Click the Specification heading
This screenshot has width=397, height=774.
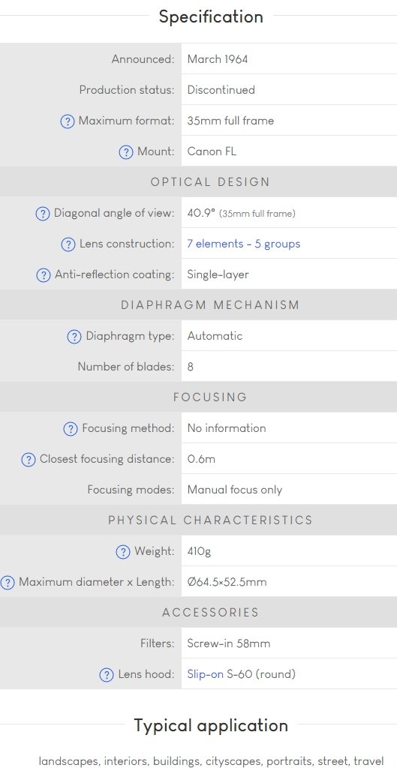(211, 16)
